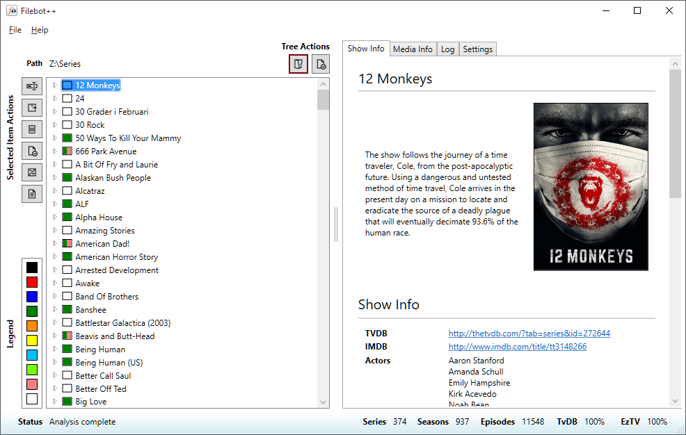Select Beavis and Butt-Head row
This screenshot has width=686, height=435.
[115, 336]
